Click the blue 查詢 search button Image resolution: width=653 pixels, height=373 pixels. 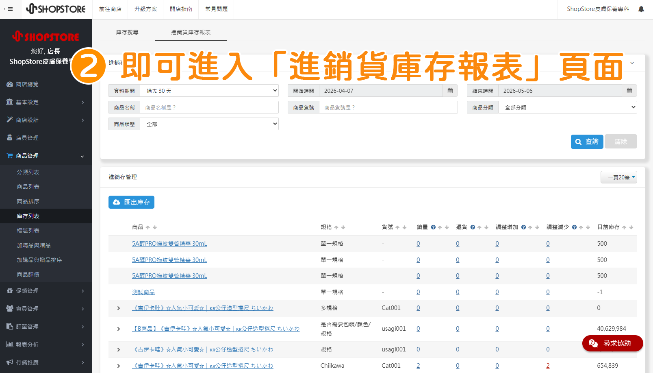pyautogui.click(x=587, y=142)
